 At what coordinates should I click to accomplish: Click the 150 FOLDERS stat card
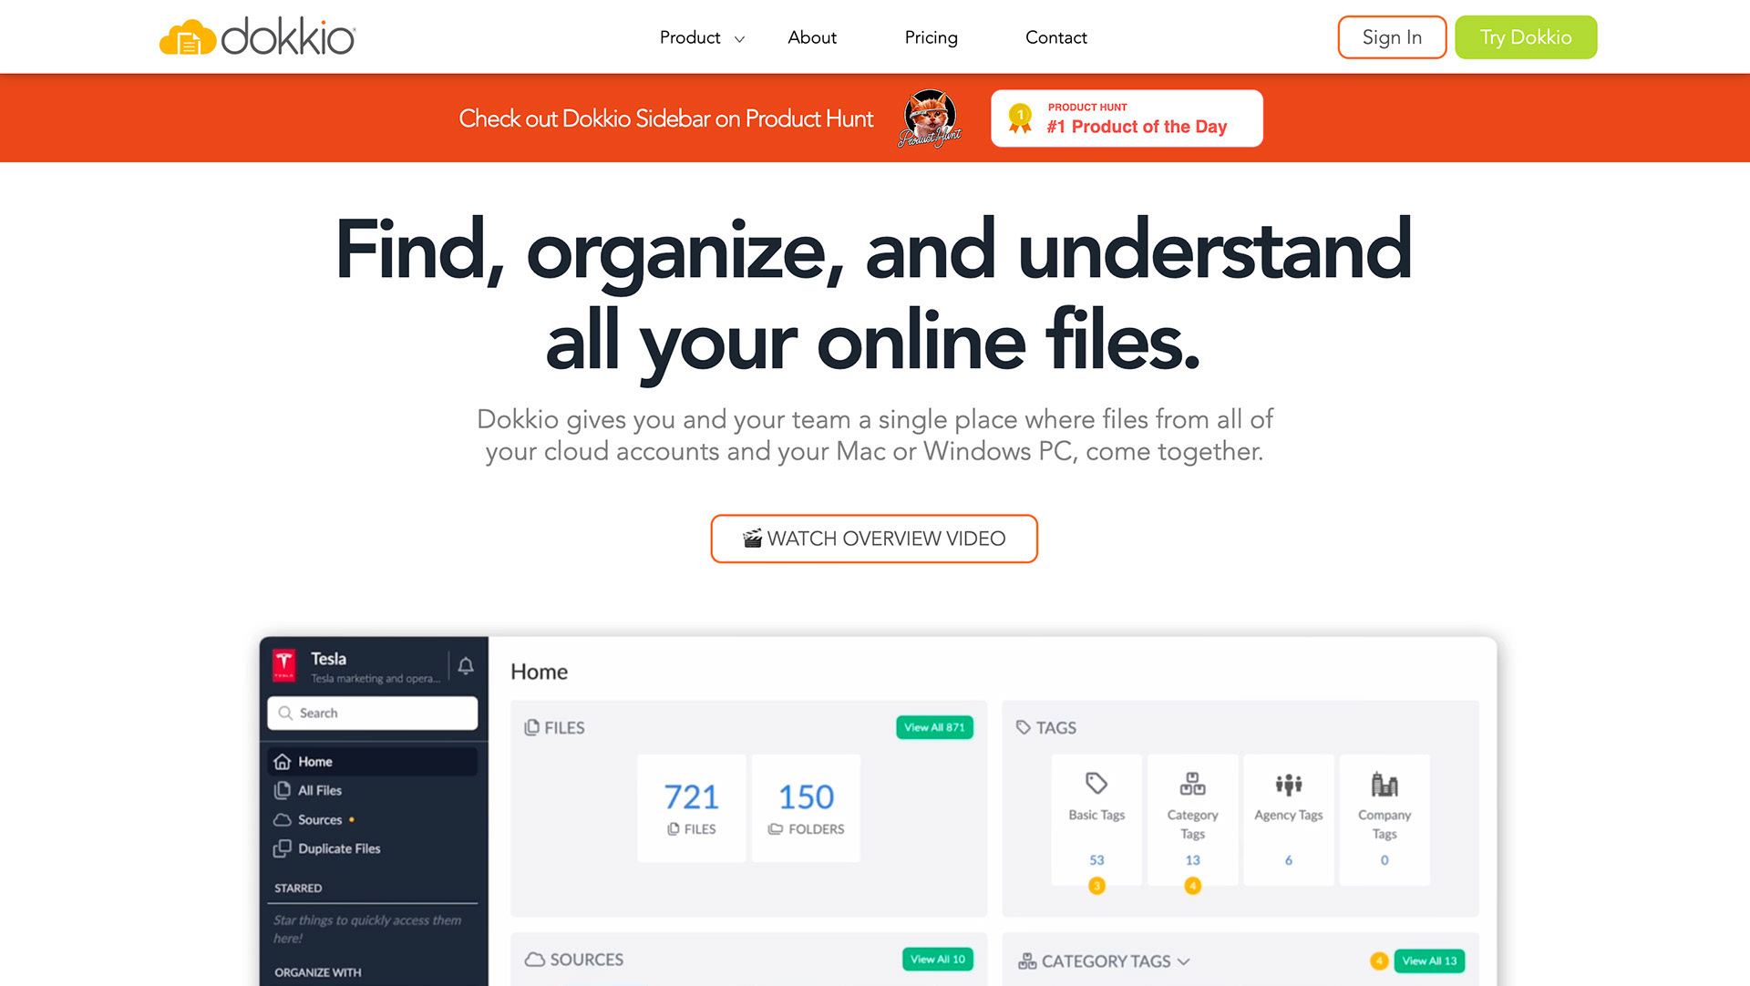tap(806, 807)
